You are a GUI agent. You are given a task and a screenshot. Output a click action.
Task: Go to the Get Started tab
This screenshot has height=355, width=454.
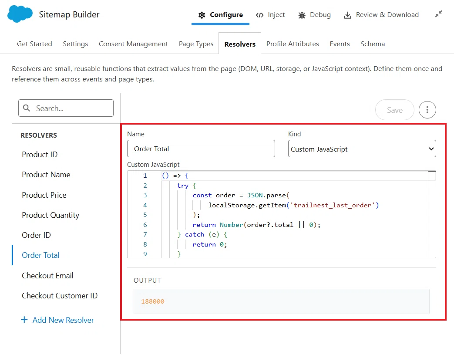34,44
